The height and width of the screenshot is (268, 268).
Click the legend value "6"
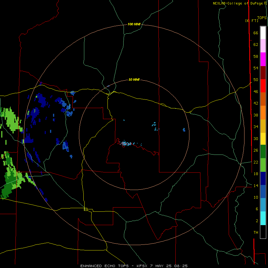point(257,209)
